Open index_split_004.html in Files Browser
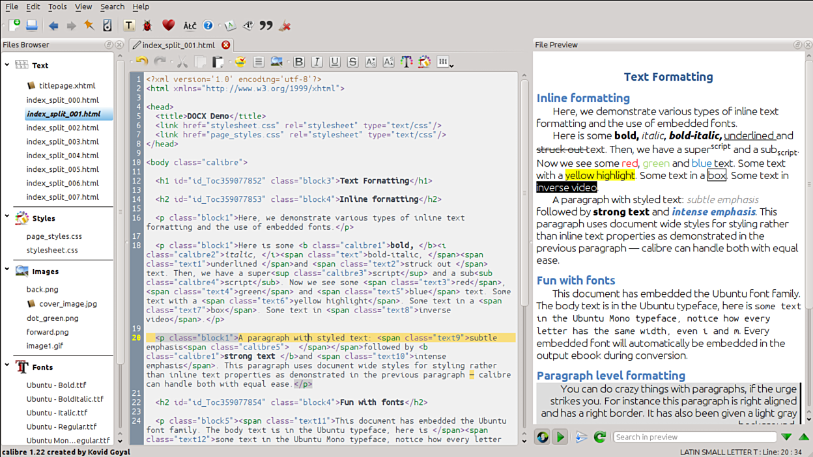This screenshot has width=813, height=457. (63, 156)
